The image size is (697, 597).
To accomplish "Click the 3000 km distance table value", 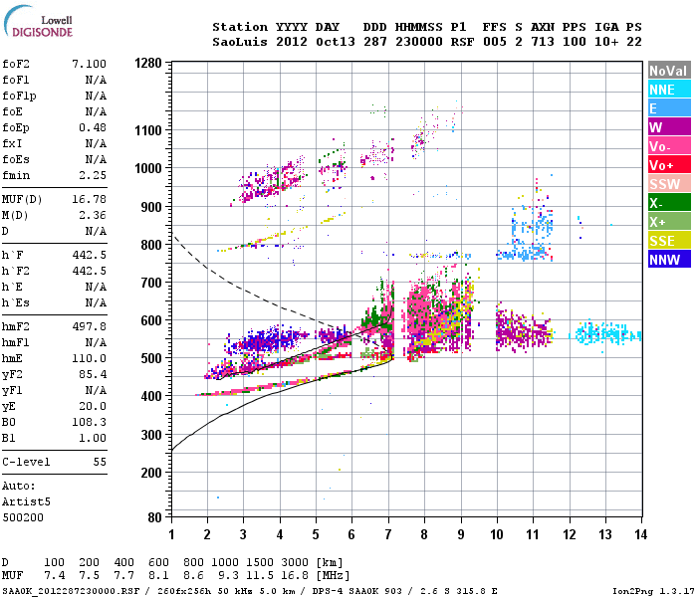I will coord(295,563).
